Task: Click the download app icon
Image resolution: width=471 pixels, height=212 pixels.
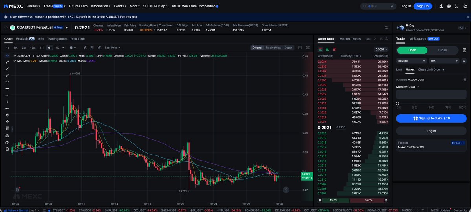Action: (x=441, y=6)
